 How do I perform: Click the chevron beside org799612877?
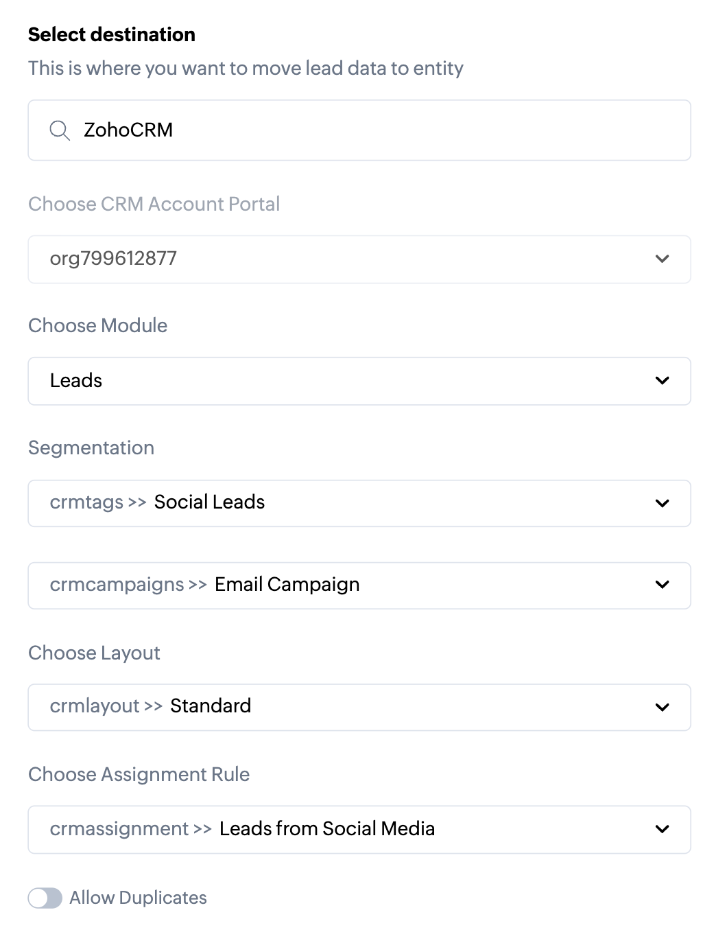pyautogui.click(x=662, y=259)
